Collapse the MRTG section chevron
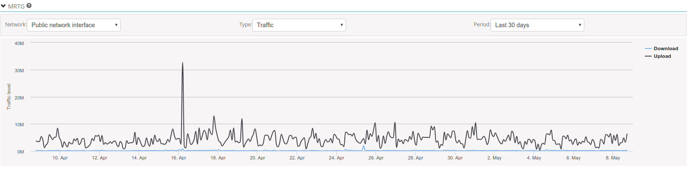Screen dimensions: 690x179 point(3,6)
